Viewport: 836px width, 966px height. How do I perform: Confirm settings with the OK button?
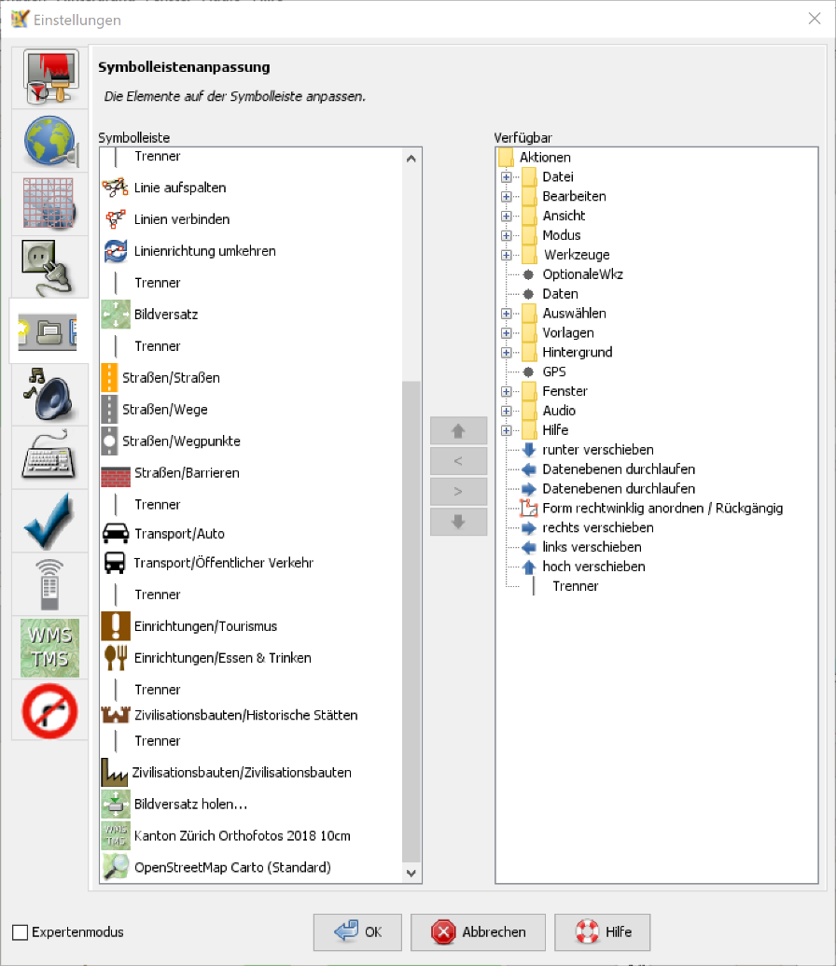(357, 932)
